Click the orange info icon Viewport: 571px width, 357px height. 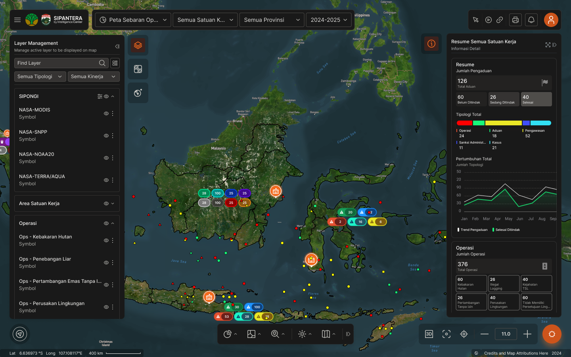431,44
